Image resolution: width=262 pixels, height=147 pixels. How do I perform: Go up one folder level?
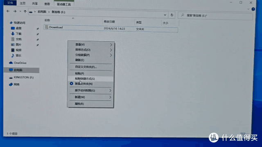click(25, 11)
